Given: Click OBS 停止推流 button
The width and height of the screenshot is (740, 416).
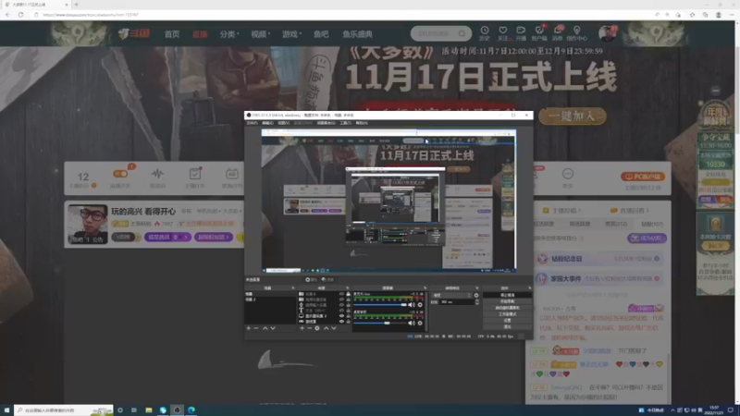Looking at the screenshot, I should pos(507,295).
